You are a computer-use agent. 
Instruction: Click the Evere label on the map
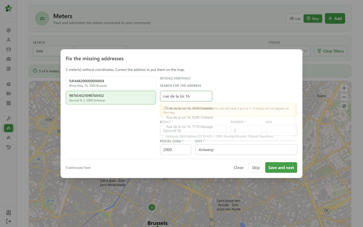click(x=321, y=96)
